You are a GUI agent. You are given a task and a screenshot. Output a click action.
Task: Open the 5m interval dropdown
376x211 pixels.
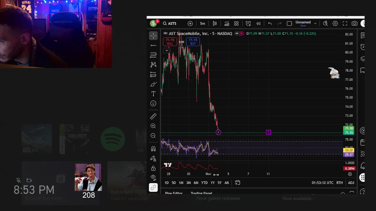[202, 23]
